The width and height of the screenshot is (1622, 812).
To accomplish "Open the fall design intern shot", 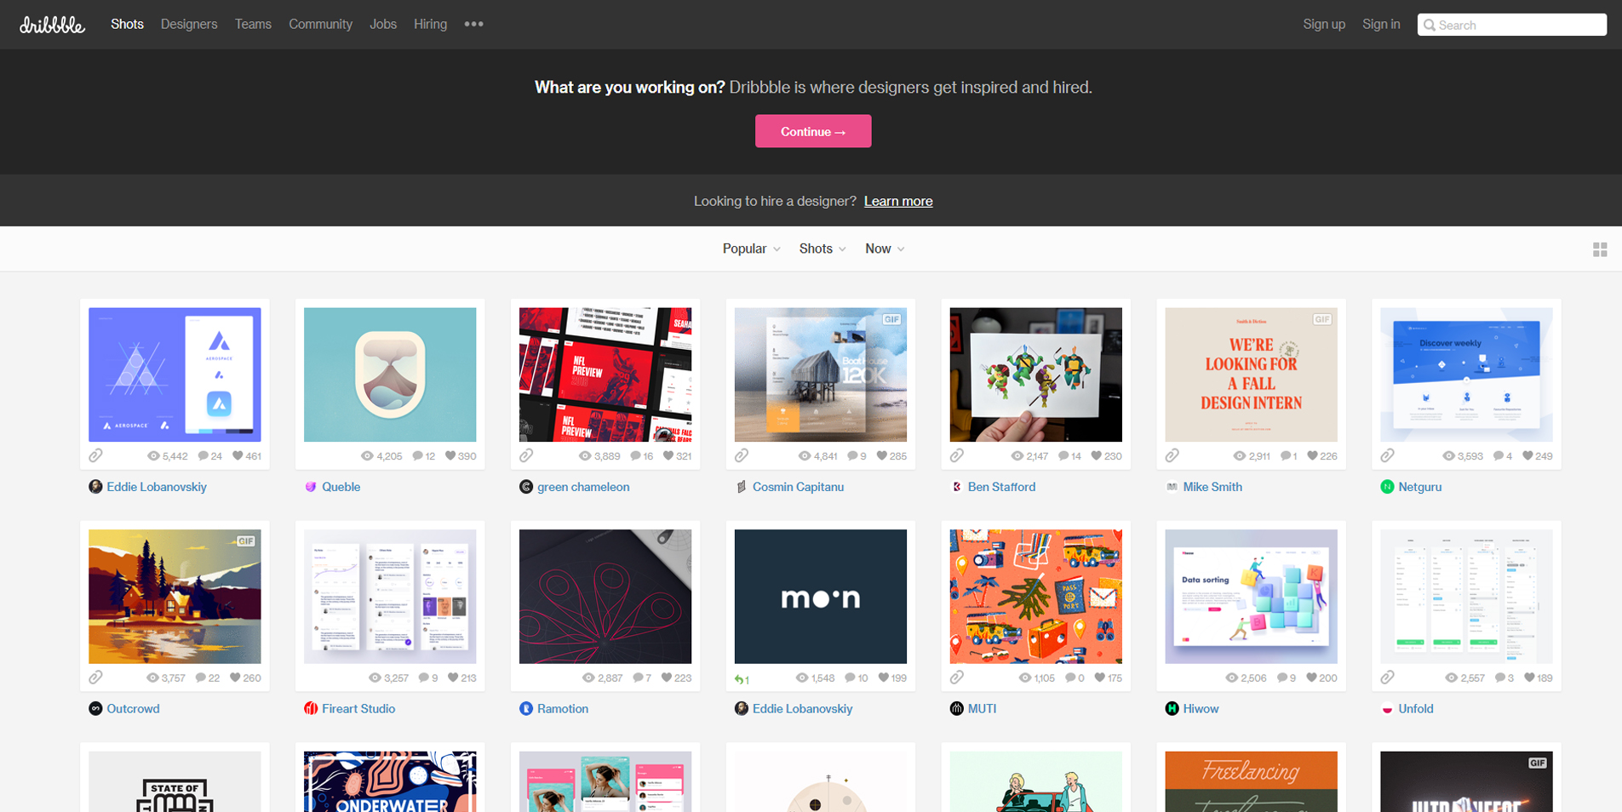I will click(1251, 375).
